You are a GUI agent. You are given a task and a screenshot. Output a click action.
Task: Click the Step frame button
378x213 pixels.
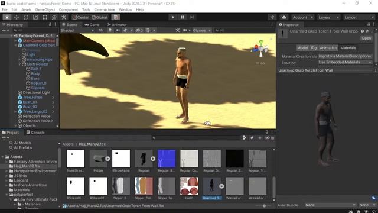pos(192,17)
